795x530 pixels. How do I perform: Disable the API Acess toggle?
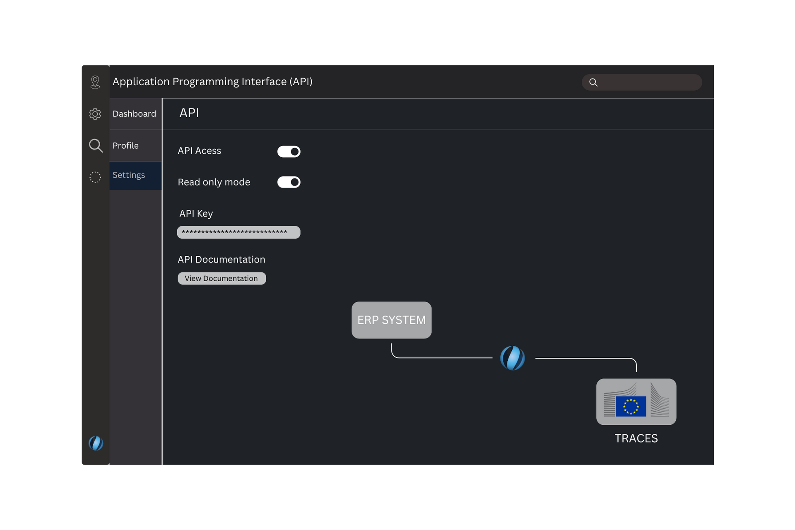289,152
